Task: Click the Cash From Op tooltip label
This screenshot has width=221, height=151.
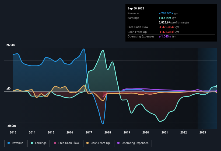Action: (x=137, y=32)
